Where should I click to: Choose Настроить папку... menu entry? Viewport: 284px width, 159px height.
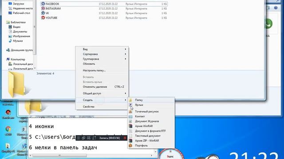pos(102,71)
